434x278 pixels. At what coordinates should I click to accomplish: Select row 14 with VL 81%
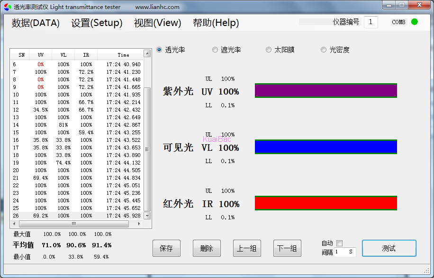(x=77, y=125)
